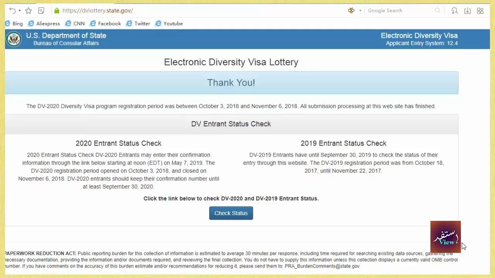495x278 pixels.
Task: Open the reader view page icon
Action: coord(41,11)
